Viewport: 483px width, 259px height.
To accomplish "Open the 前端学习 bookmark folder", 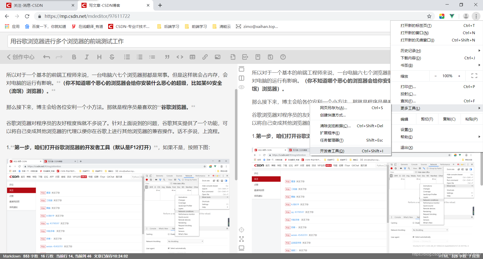I will 196,26.
